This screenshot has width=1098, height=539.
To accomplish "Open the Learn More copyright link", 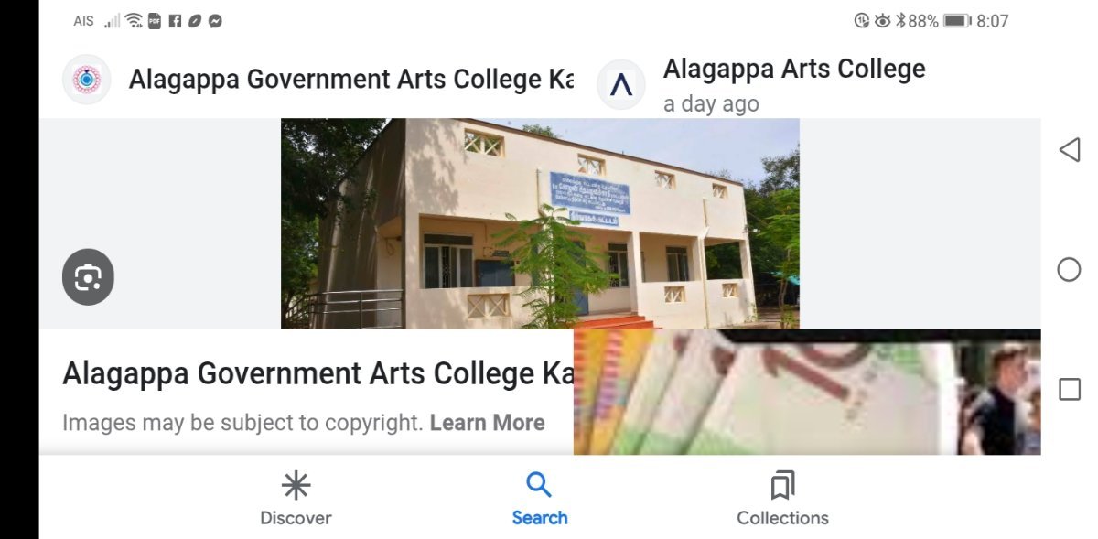I will pyautogui.click(x=487, y=423).
